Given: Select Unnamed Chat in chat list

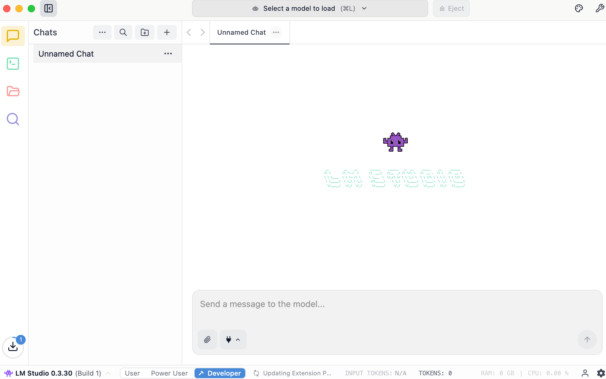Looking at the screenshot, I should pyautogui.click(x=108, y=54).
